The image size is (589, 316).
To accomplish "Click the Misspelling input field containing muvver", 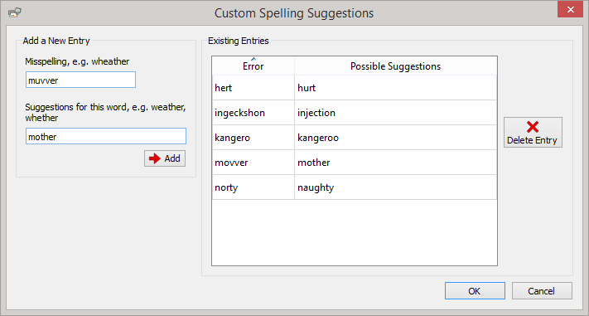I will [80, 80].
